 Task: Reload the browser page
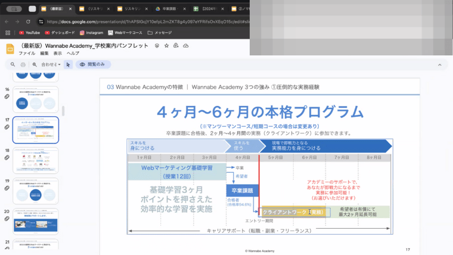[28, 21]
